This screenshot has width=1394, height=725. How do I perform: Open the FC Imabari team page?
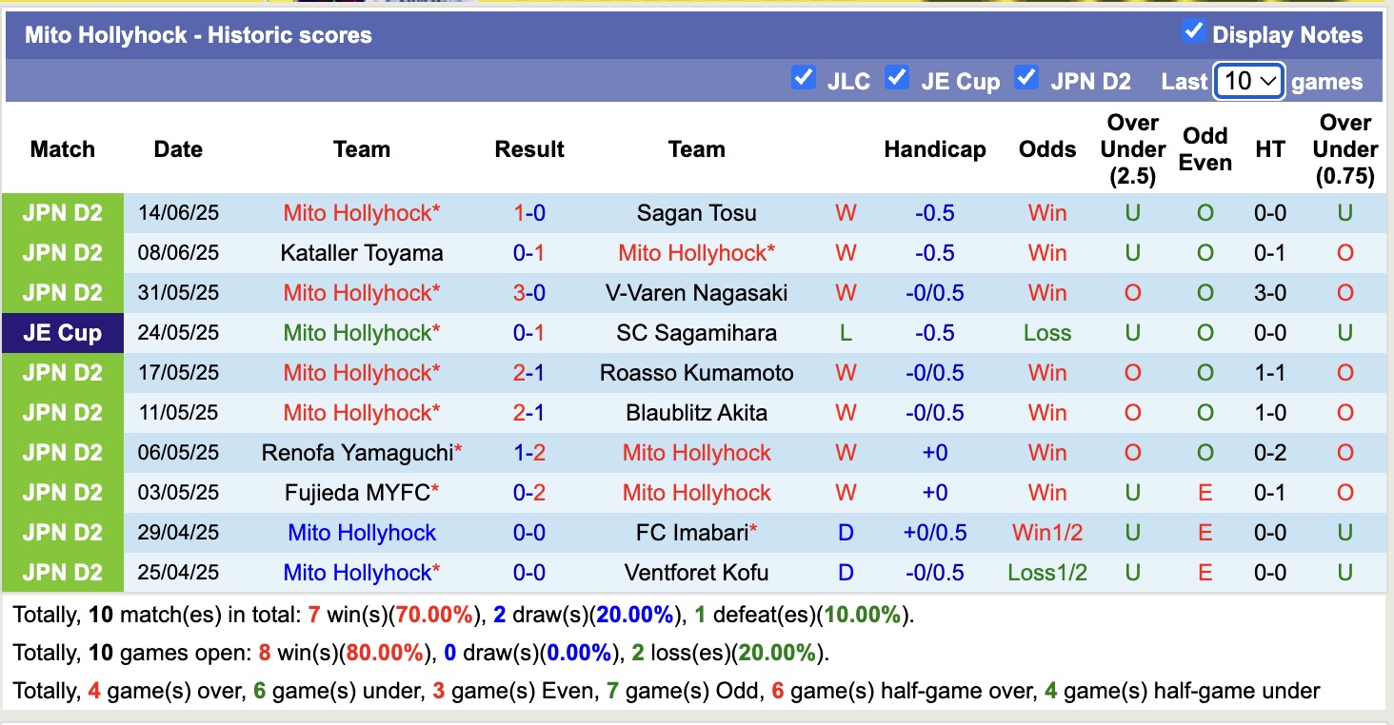[692, 533]
